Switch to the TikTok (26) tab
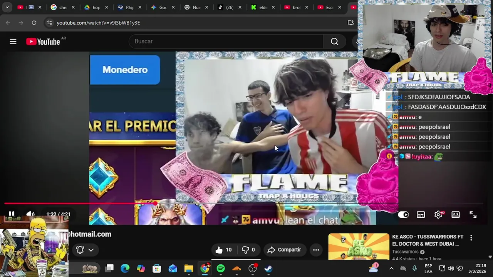The height and width of the screenshot is (277, 493). (230, 7)
